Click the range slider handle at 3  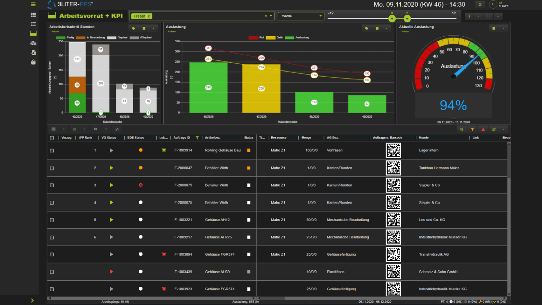pos(407,18)
